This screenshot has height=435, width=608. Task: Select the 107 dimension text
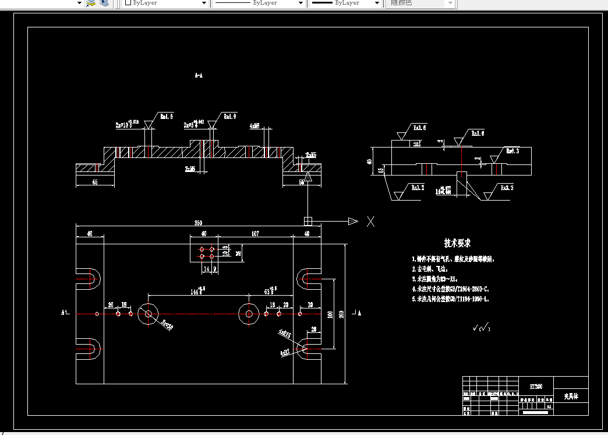click(x=255, y=233)
